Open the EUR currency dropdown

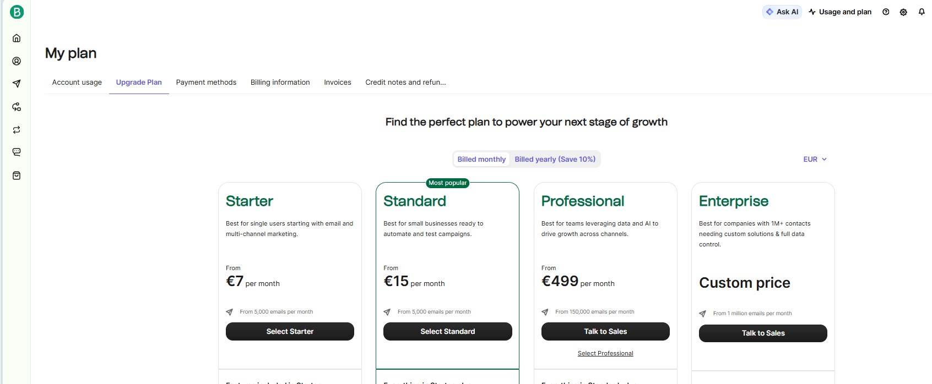[815, 159]
